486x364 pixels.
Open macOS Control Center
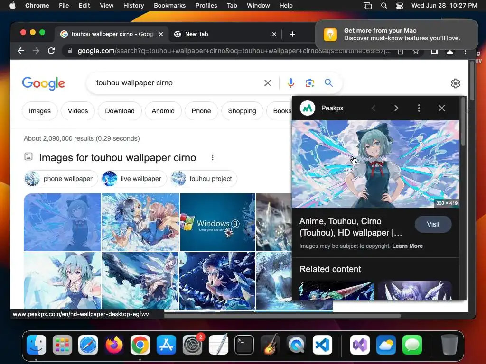(400, 6)
